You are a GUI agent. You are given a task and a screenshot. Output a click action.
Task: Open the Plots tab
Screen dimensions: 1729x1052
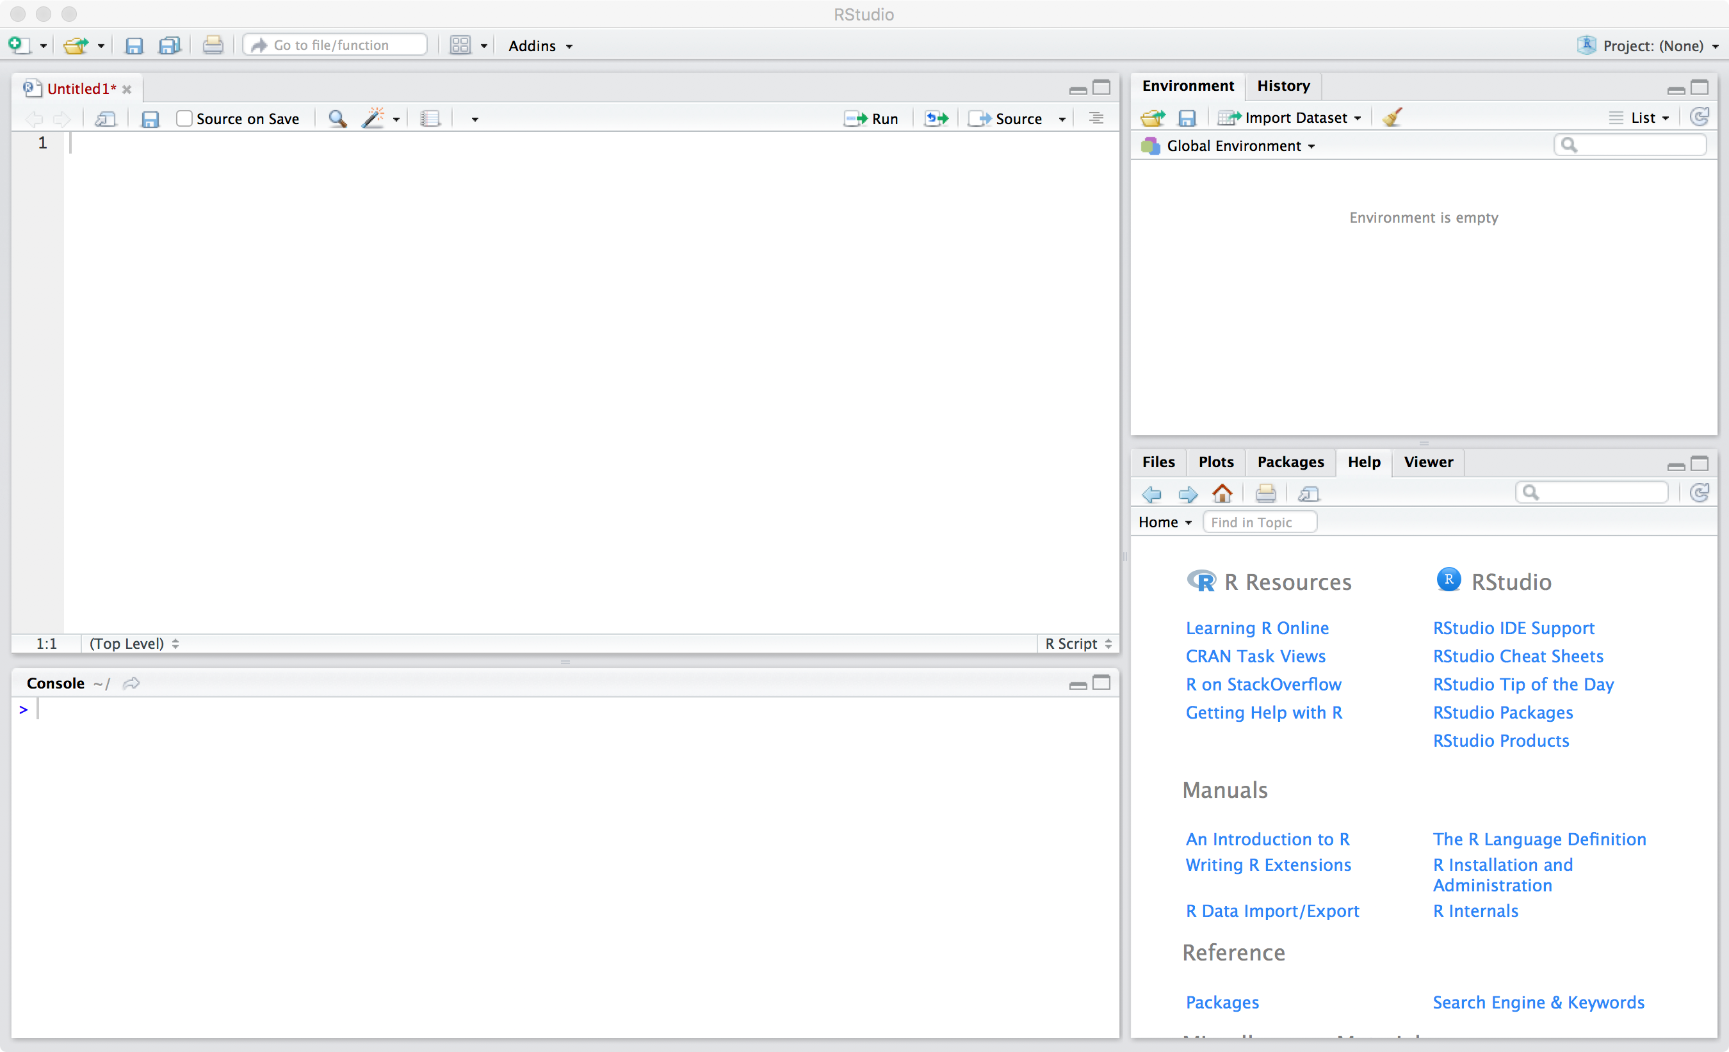[1216, 461]
